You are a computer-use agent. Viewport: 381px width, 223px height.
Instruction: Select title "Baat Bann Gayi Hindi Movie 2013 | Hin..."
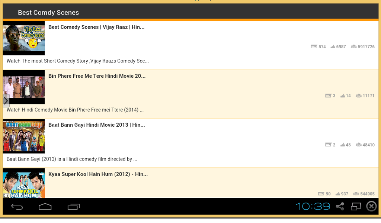click(x=96, y=125)
